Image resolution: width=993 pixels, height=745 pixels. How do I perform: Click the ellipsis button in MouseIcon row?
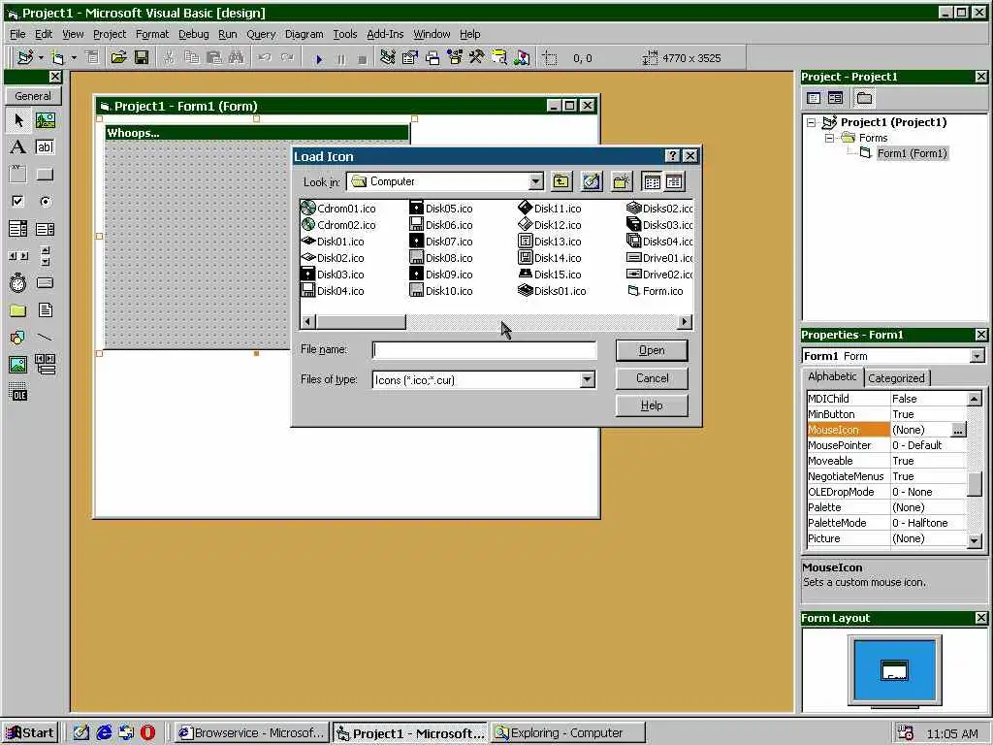958,430
